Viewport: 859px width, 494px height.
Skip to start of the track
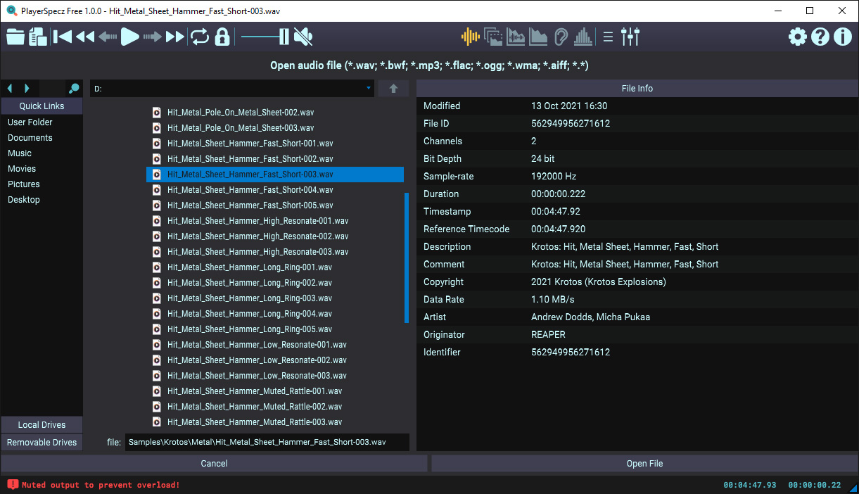point(63,37)
